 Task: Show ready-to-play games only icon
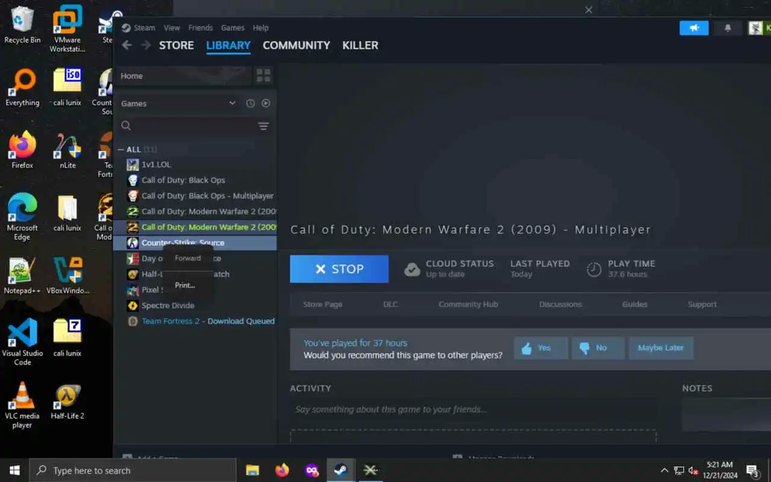coord(266,104)
